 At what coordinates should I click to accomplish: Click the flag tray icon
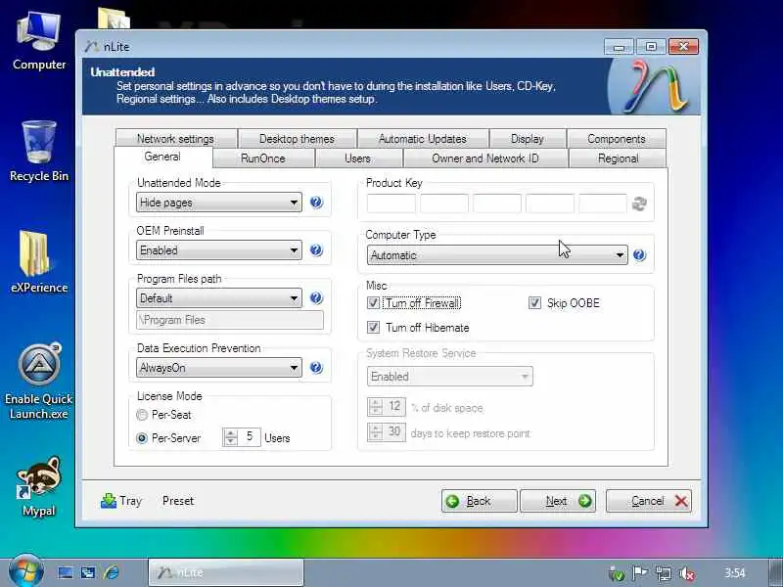[640, 573]
